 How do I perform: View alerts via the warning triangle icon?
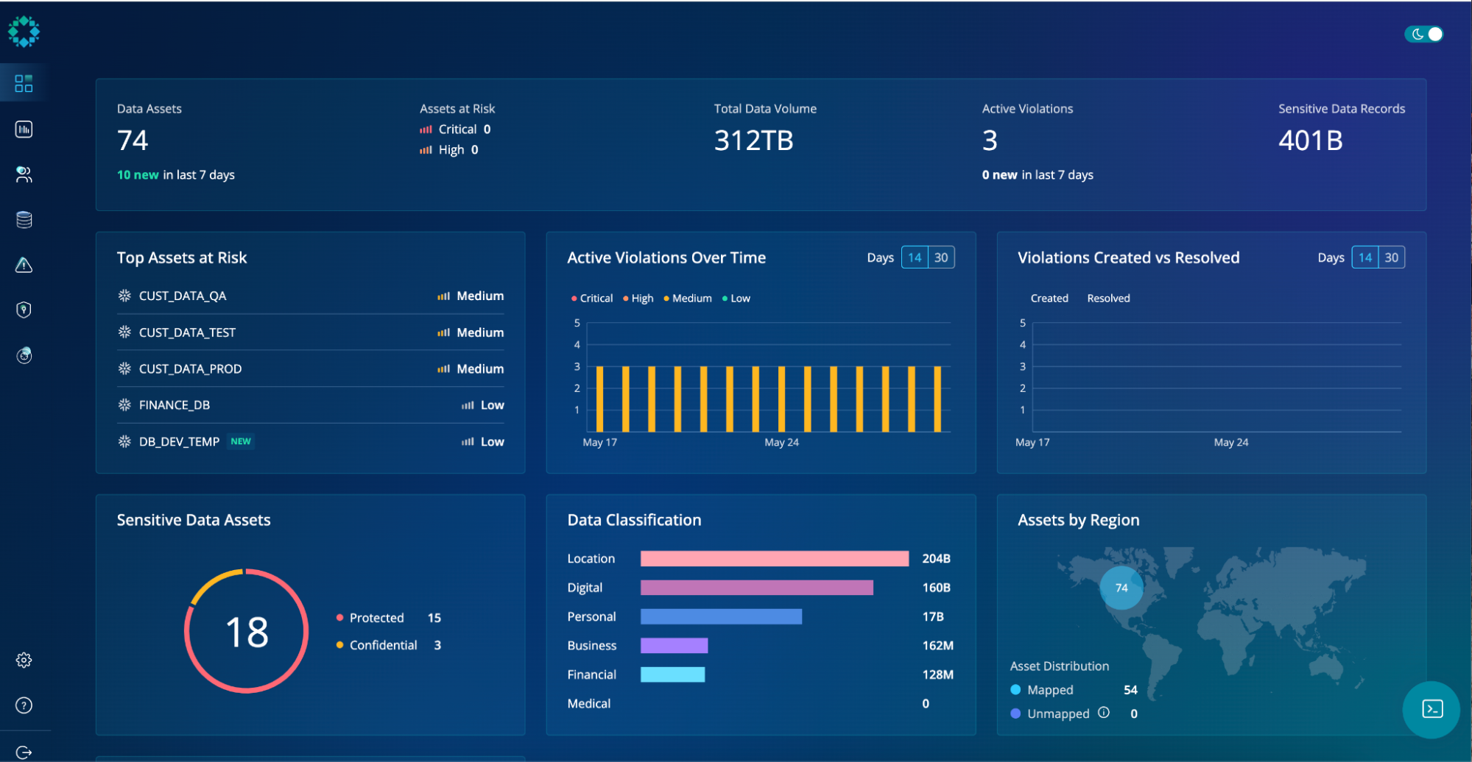23,265
